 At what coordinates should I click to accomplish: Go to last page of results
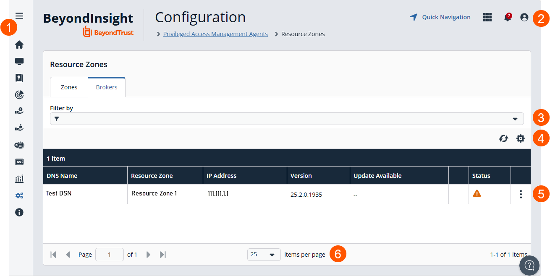[163, 255]
